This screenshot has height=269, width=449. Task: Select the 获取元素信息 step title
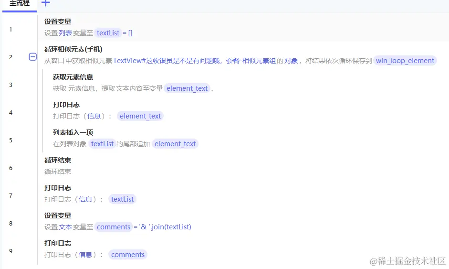[x=73, y=77]
